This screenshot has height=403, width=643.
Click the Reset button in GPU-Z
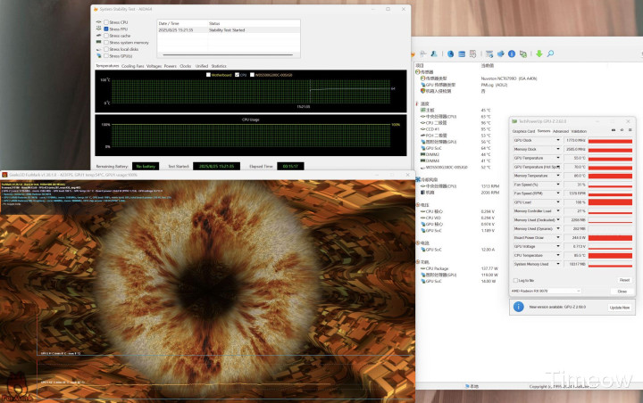click(623, 280)
